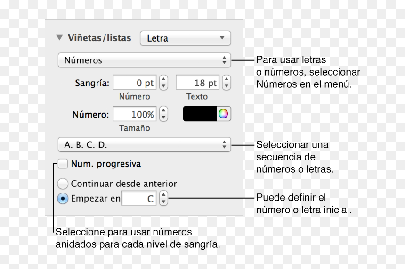Image resolution: width=405 pixels, height=269 pixels.
Task: Decrease Sangría Texto indent with down arrow
Action: (x=227, y=86)
